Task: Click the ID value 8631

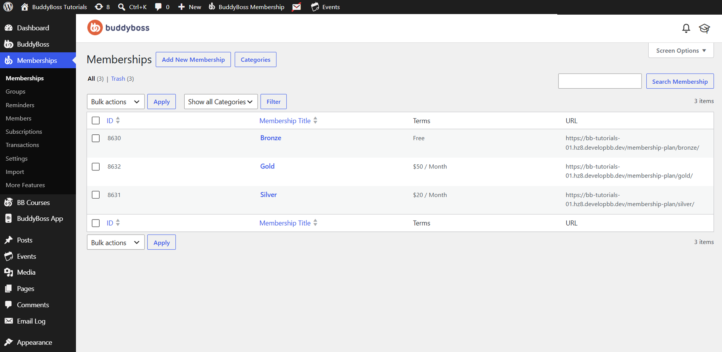Action: click(x=114, y=195)
